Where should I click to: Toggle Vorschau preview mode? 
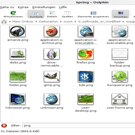(120, 14)
